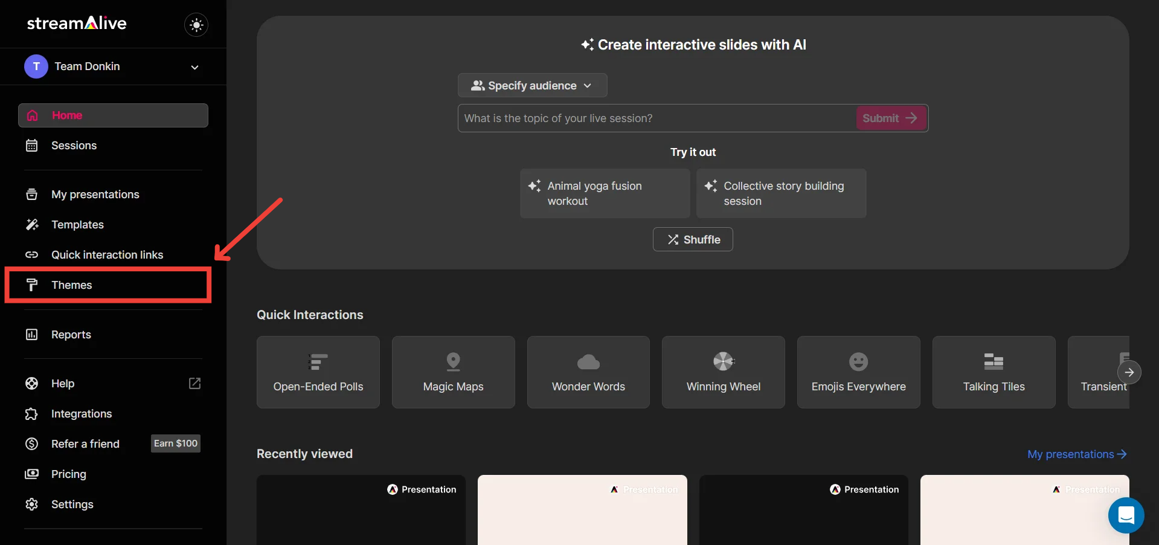Open the My presentations link
The image size is (1159, 545).
point(1077,454)
